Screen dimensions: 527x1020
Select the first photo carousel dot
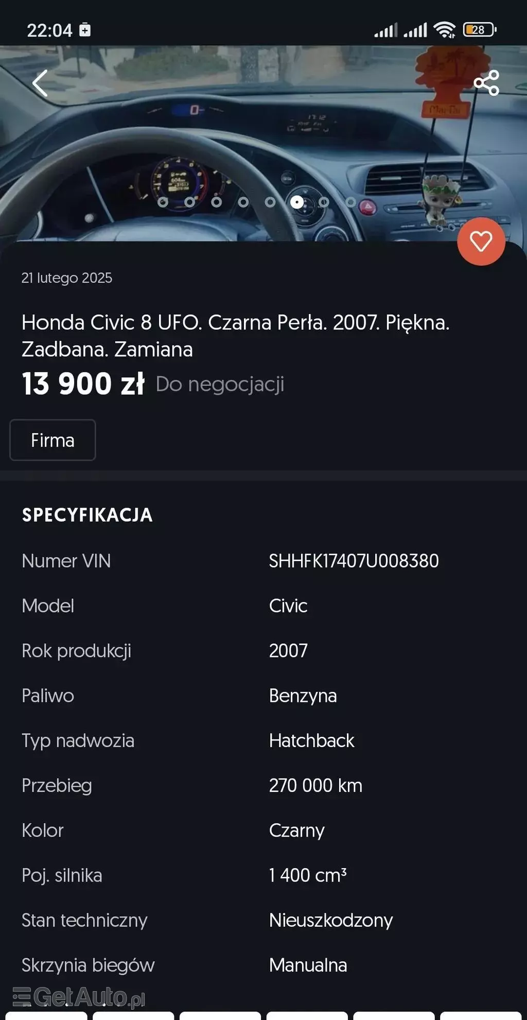[163, 202]
